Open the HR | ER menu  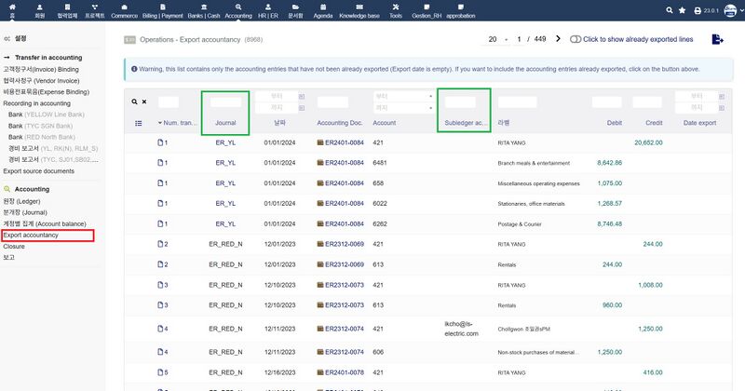(x=268, y=10)
